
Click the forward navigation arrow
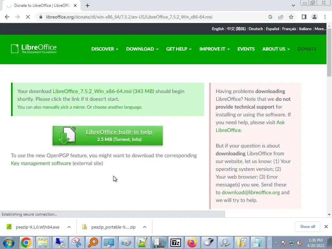tap(18, 17)
